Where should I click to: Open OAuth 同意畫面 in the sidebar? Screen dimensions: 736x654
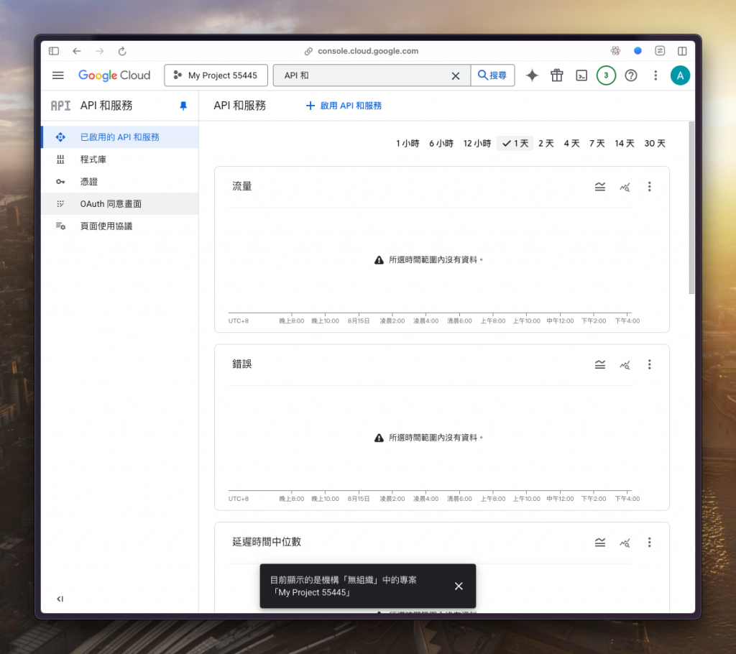pyautogui.click(x=120, y=204)
